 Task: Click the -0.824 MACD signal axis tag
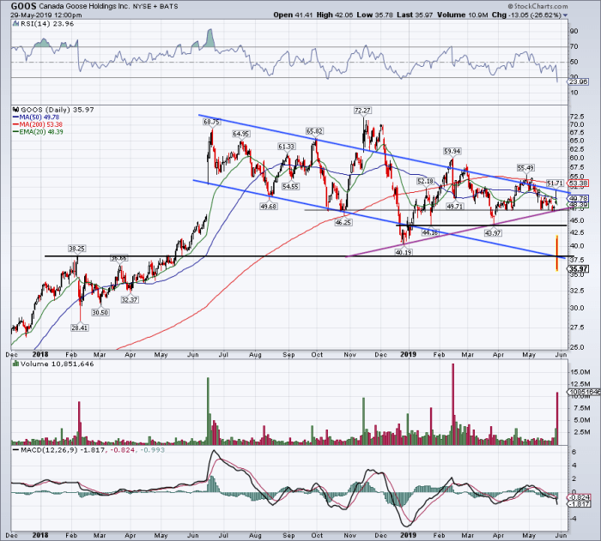pos(579,497)
